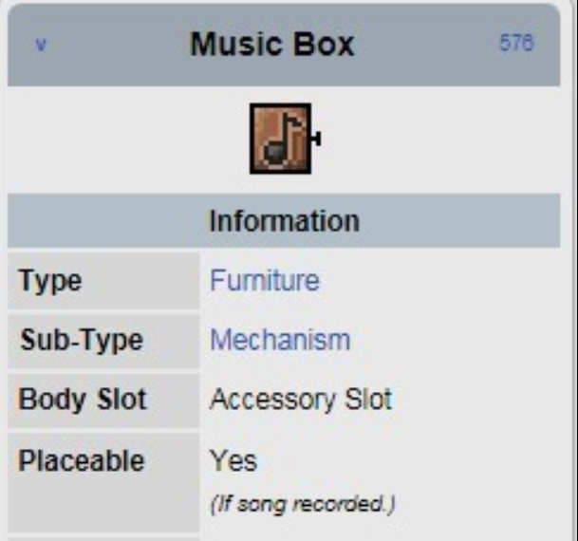The width and height of the screenshot is (578, 541).
Task: Click the Music Box item sprite
Action: coord(285,139)
